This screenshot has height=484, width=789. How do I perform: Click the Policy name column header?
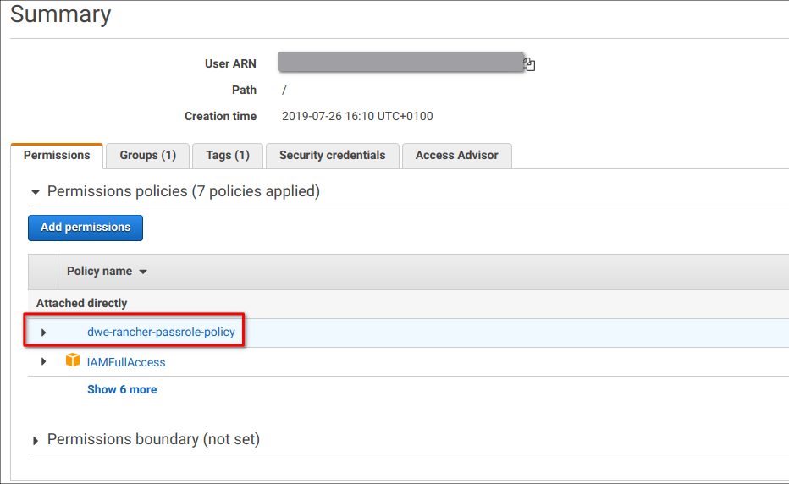(x=100, y=271)
